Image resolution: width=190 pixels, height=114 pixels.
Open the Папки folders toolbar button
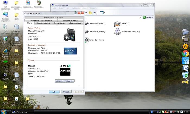93,12
